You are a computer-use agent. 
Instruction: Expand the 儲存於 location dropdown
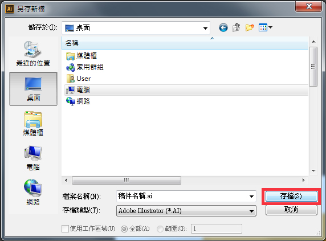(x=205, y=28)
